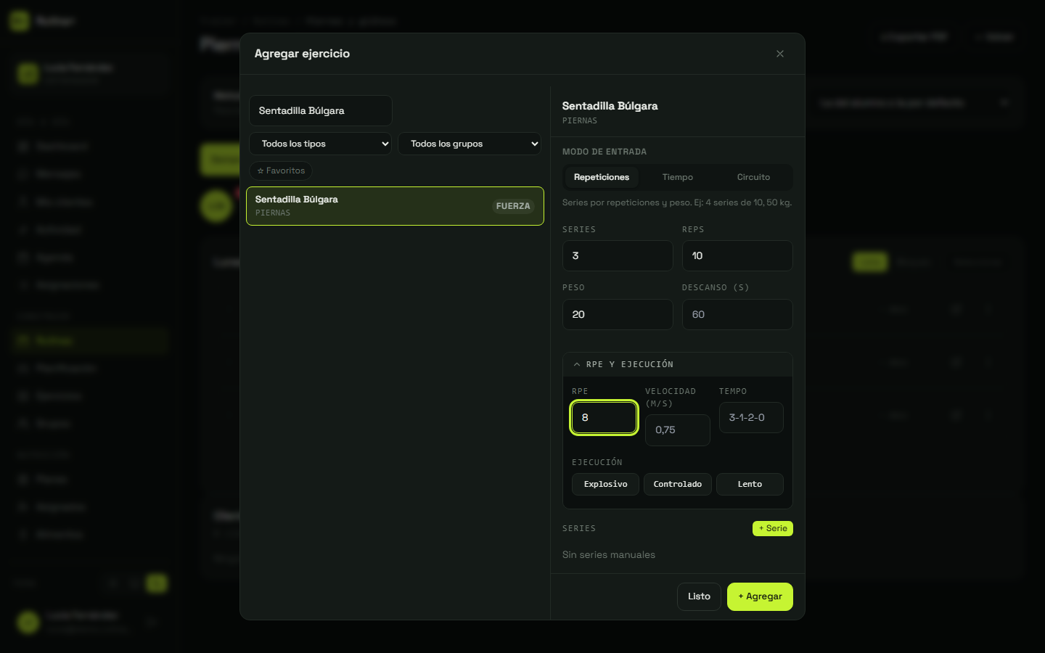Collapse the RPE y Ejecución section chevron
This screenshot has width=1045, height=653.
pos(577,364)
